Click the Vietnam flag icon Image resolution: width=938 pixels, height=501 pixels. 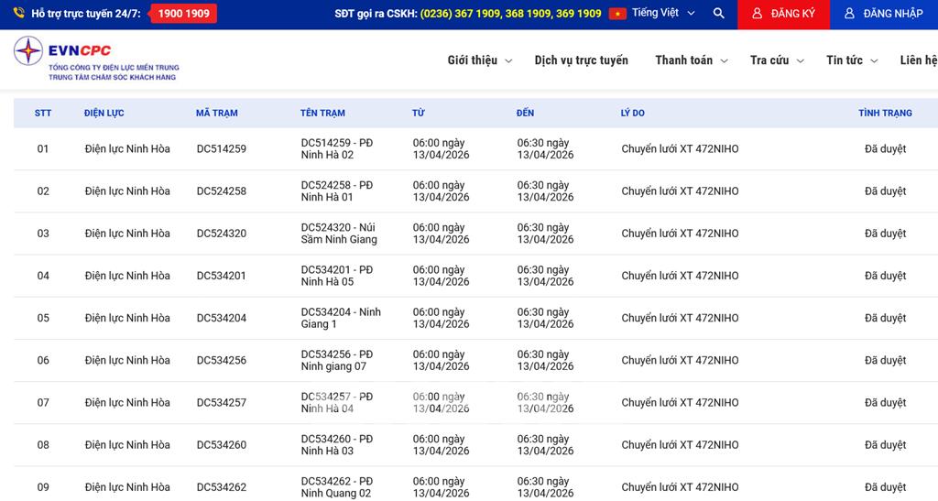[x=617, y=14]
